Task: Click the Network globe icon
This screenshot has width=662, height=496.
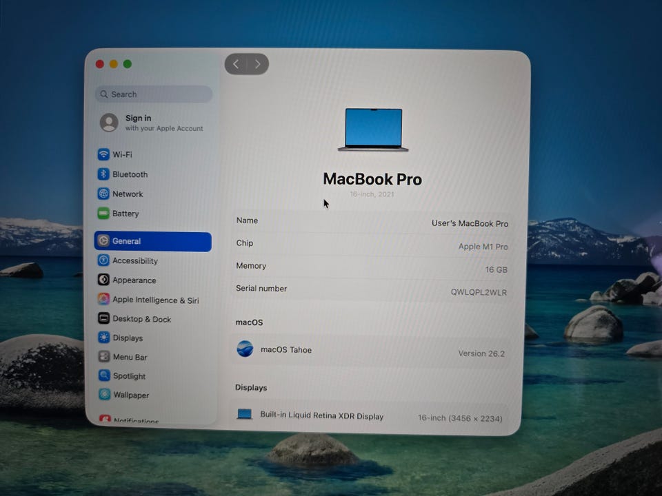Action: [103, 194]
